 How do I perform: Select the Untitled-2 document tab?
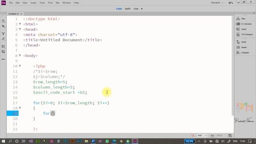[14, 14]
